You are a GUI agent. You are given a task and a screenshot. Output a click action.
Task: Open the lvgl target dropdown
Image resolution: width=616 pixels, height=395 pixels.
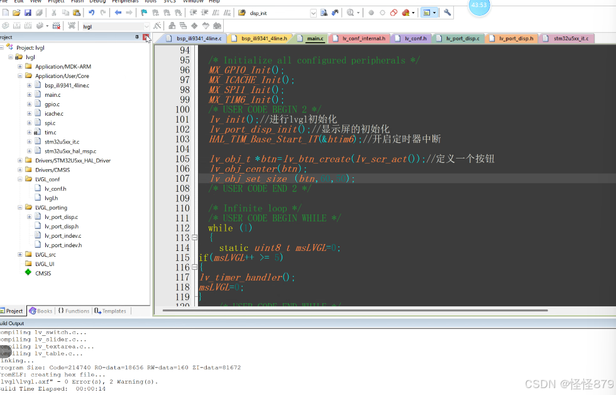point(146,26)
